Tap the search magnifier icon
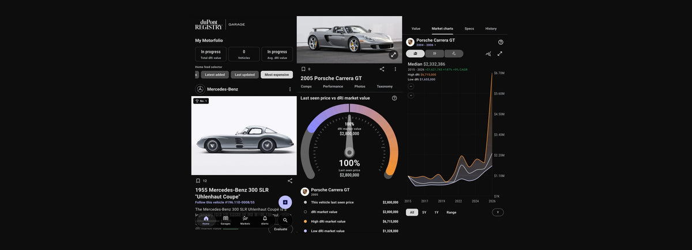This screenshot has height=250, width=692. [285, 220]
